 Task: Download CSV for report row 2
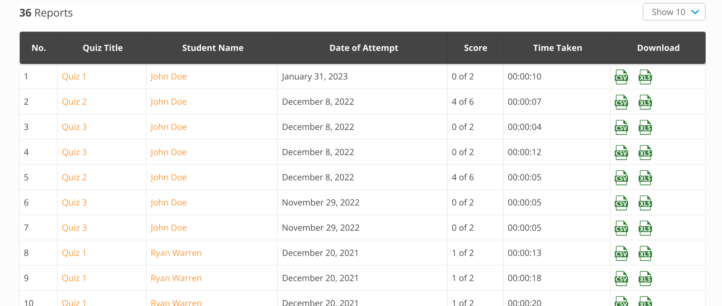[621, 102]
